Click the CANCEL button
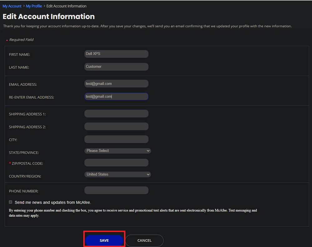Screen dimensions: 312x247 click(x=144, y=240)
